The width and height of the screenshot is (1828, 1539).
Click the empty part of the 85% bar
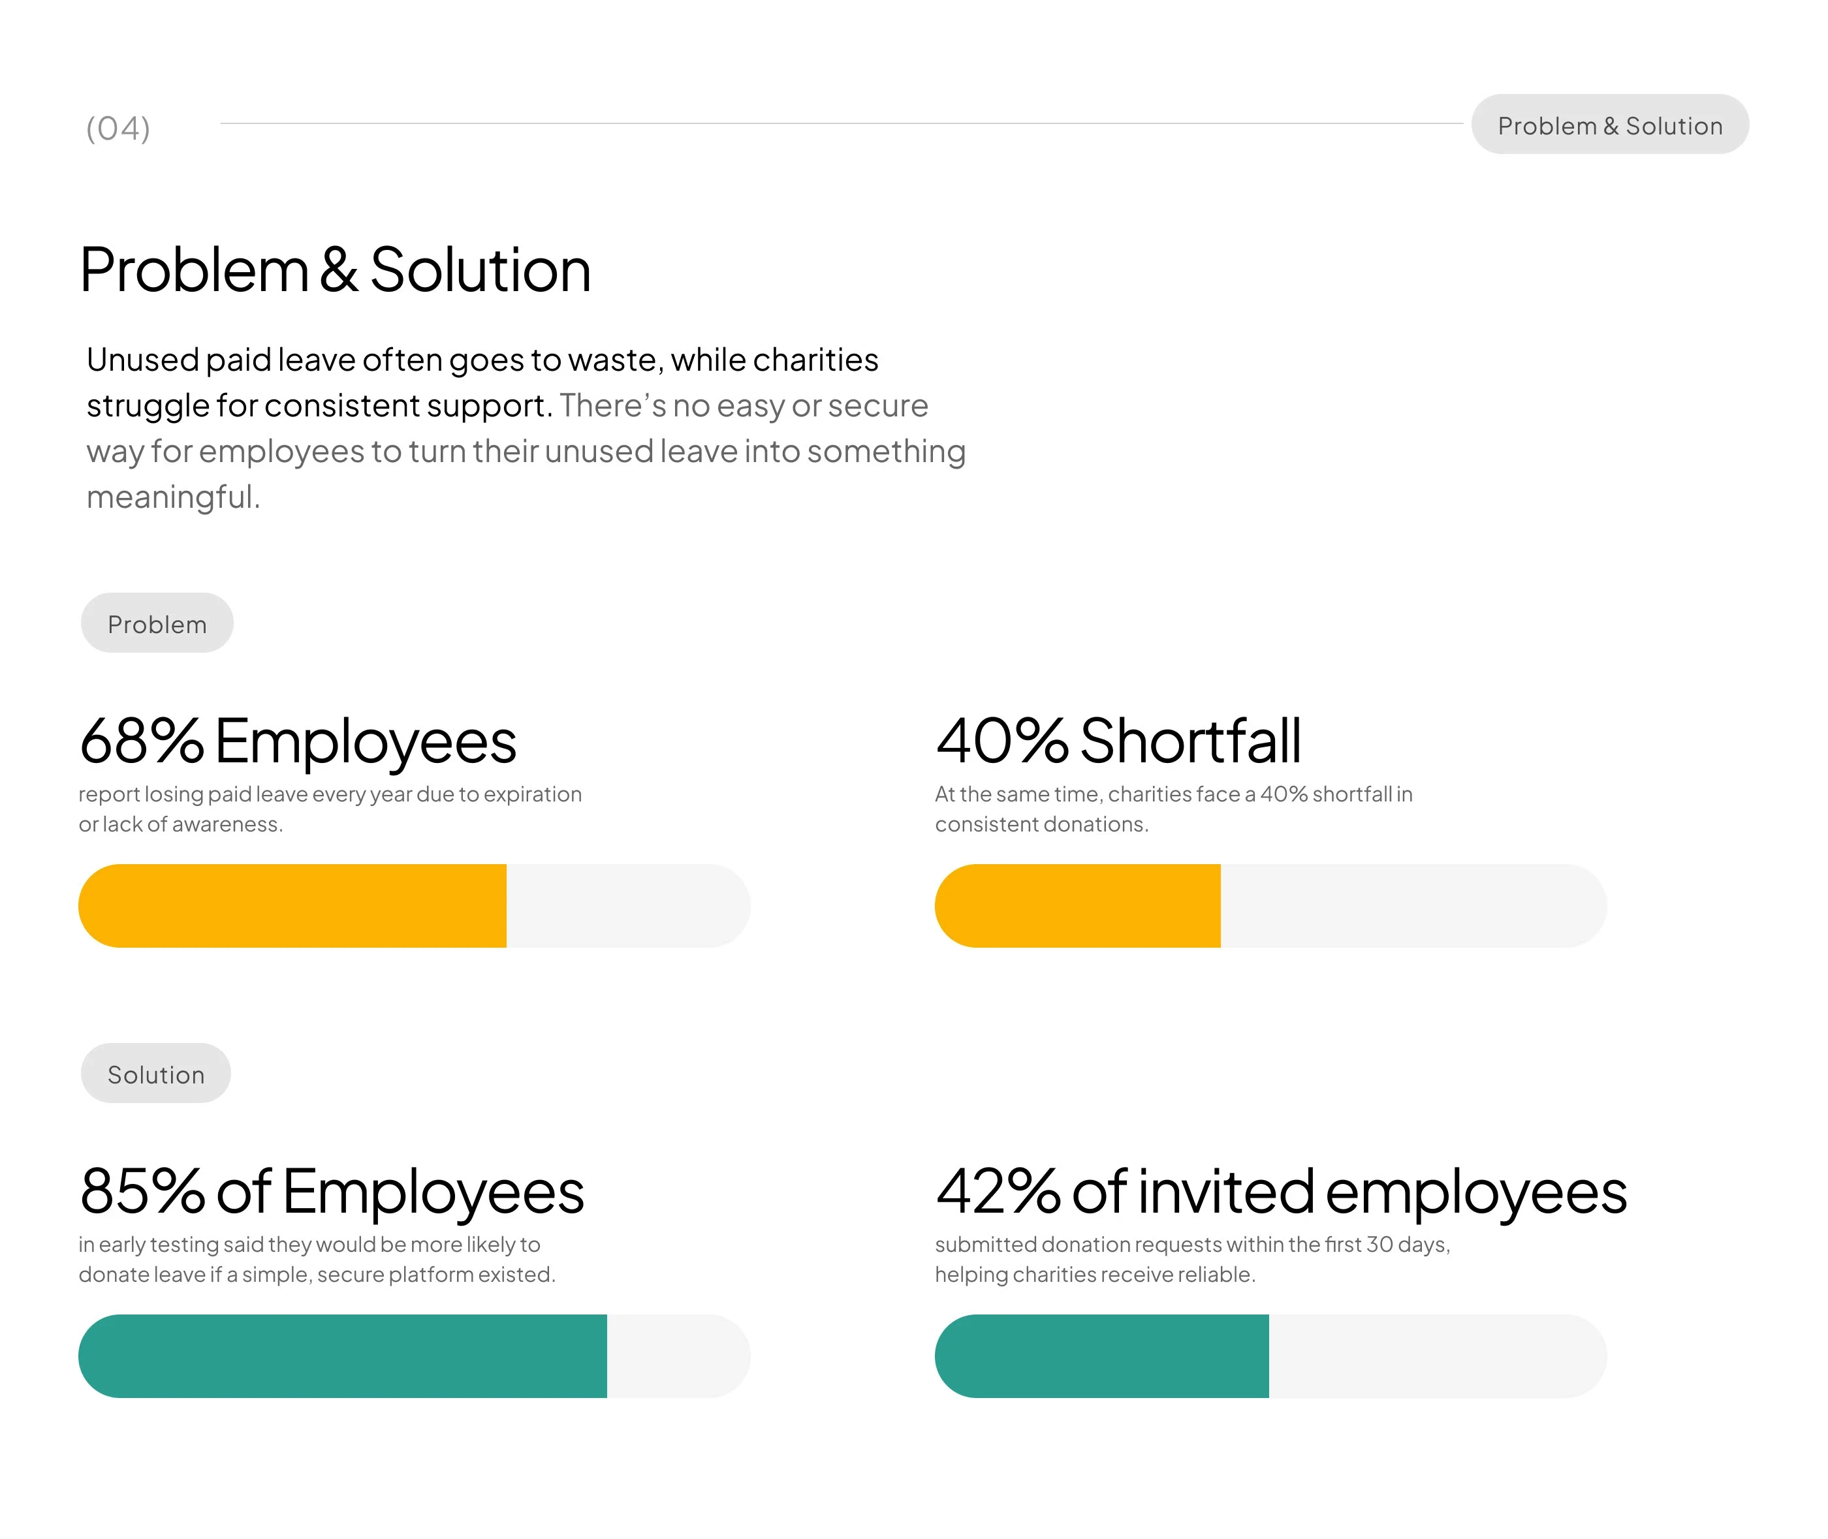pos(676,1356)
